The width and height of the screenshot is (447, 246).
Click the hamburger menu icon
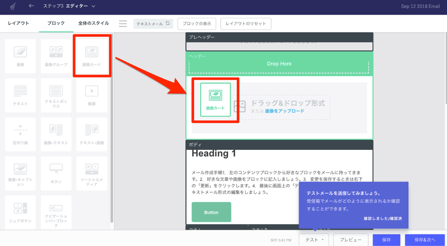click(123, 24)
